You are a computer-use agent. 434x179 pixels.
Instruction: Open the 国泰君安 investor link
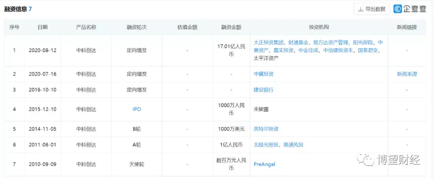(368, 51)
